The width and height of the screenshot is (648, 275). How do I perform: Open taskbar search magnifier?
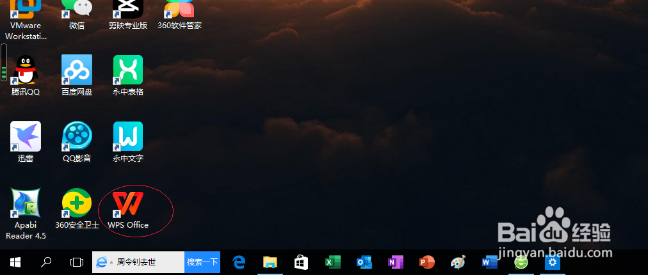click(x=46, y=262)
